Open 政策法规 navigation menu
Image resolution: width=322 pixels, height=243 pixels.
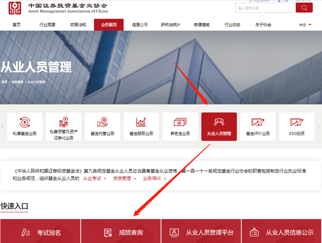point(78,25)
